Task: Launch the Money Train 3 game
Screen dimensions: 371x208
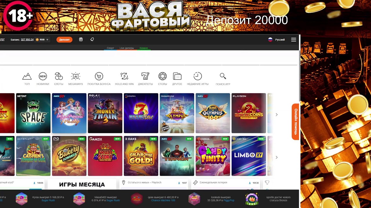Action: pos(105,113)
